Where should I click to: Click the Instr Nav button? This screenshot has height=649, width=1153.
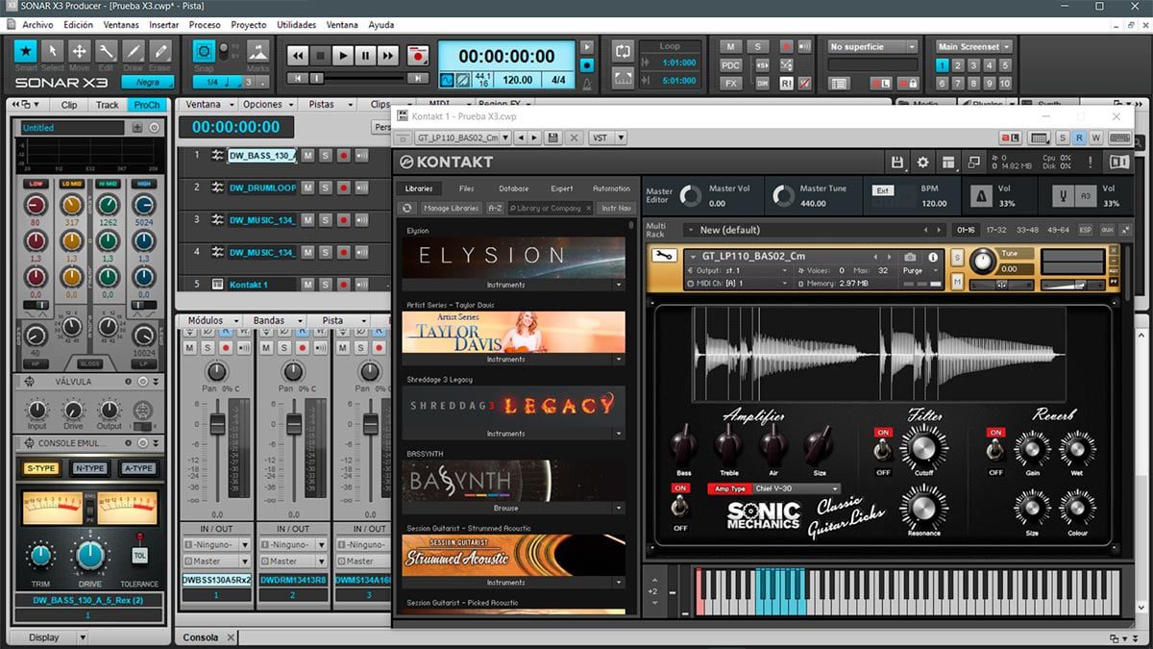tap(616, 208)
